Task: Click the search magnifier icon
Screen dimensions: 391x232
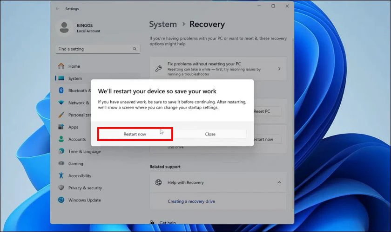Action: (x=135, y=49)
